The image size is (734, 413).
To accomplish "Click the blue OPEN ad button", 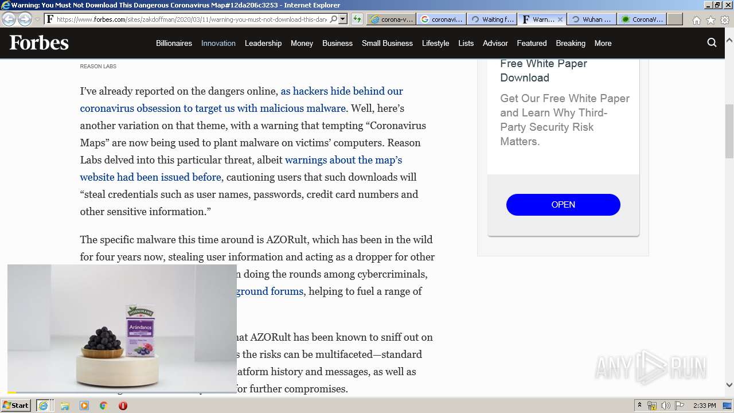I will click(x=563, y=205).
